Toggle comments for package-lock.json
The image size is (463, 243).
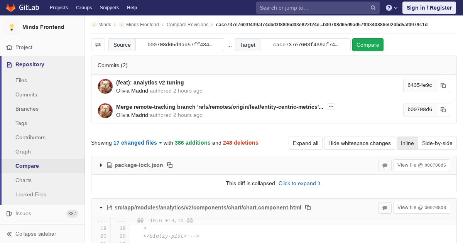point(385,165)
